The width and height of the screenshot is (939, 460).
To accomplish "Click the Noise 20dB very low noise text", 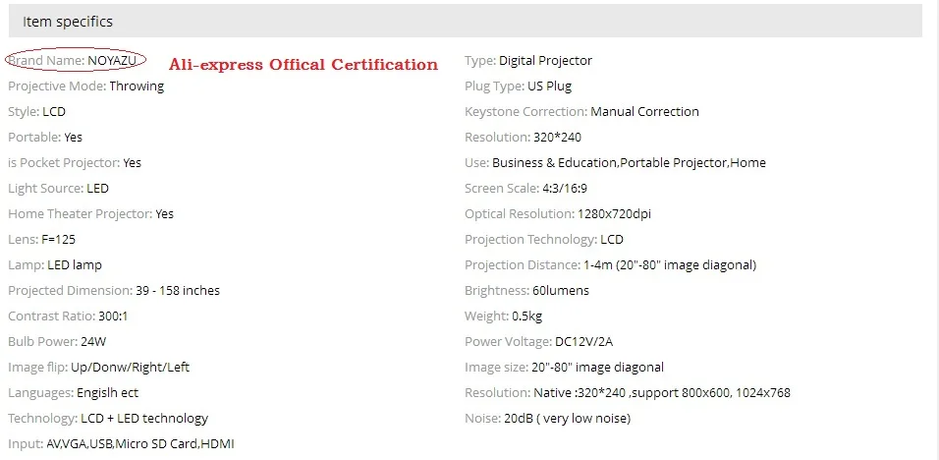I will (x=547, y=419).
